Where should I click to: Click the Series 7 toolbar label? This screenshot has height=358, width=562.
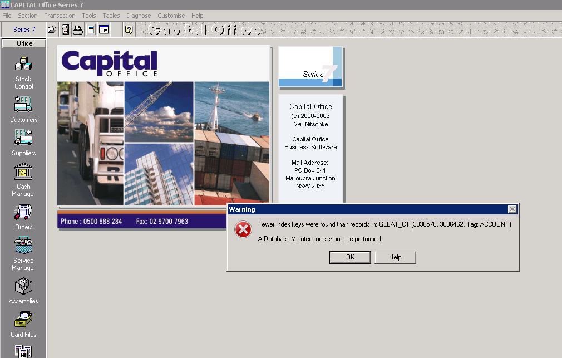click(24, 30)
